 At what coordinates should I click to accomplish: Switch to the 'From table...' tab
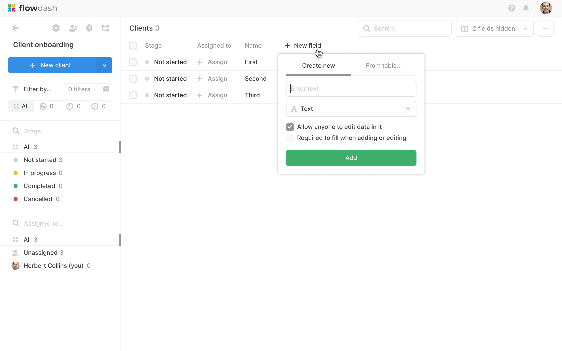[x=384, y=66]
